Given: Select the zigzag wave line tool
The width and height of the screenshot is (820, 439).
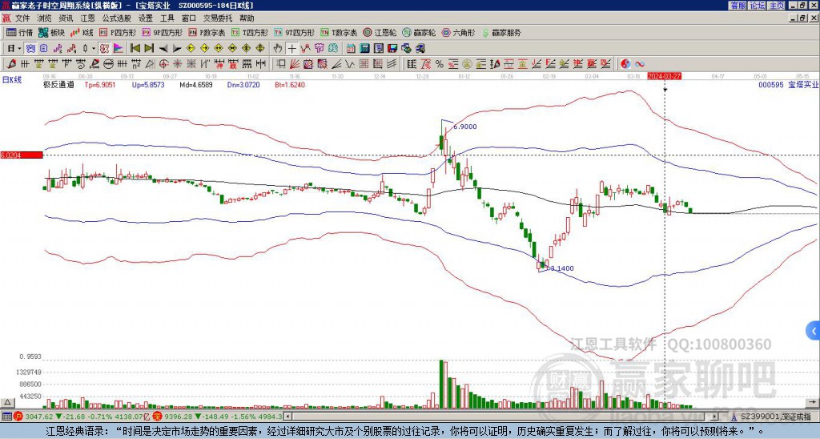Looking at the screenshot, I should tap(349, 64).
